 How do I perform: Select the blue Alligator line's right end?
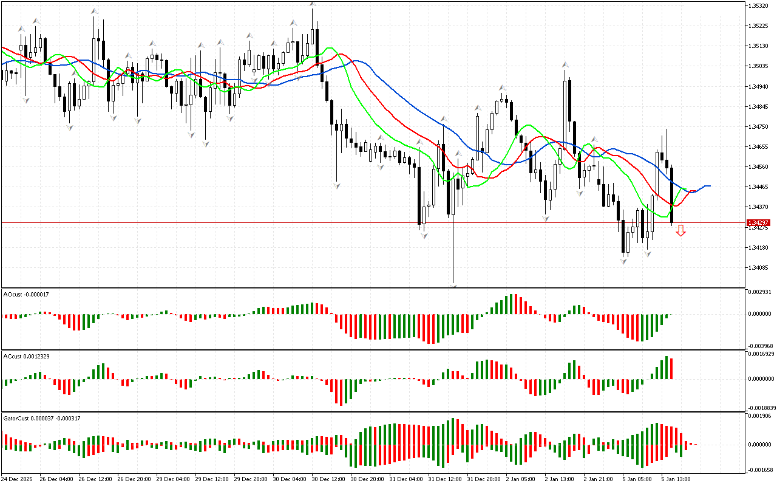(x=708, y=186)
